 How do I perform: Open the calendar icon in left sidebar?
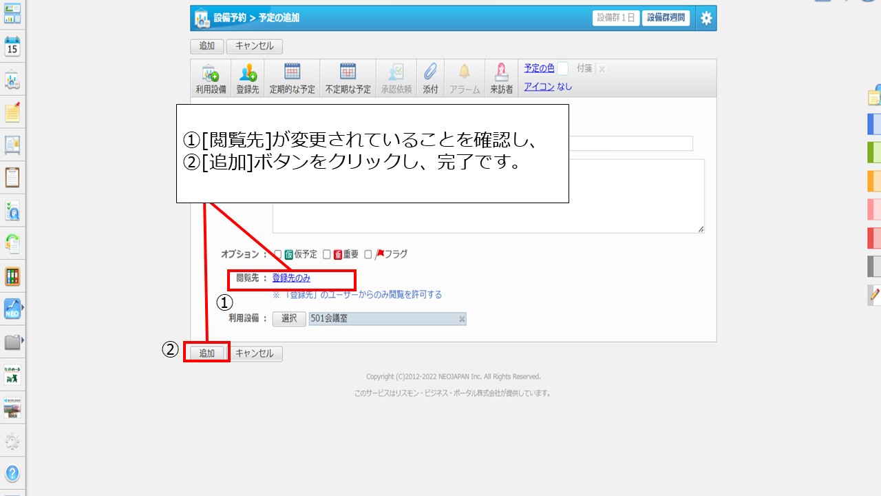point(12,47)
